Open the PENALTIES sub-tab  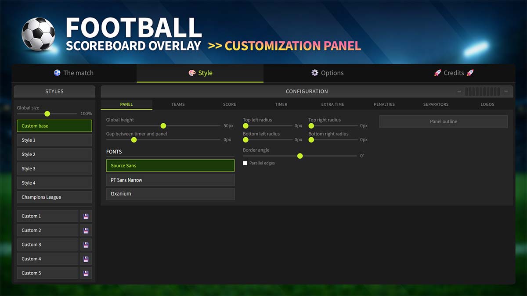tap(384, 104)
